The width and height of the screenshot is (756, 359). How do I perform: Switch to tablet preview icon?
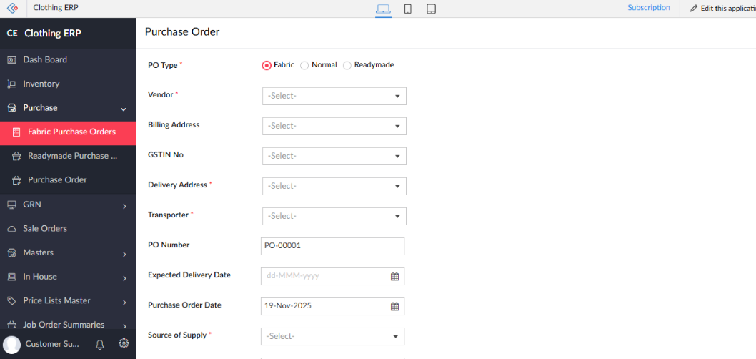pos(431,9)
